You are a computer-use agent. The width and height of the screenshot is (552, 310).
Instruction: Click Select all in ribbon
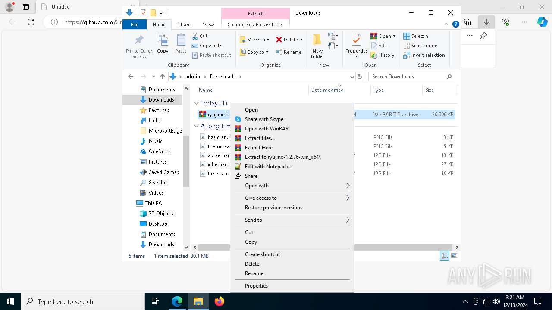click(x=417, y=36)
